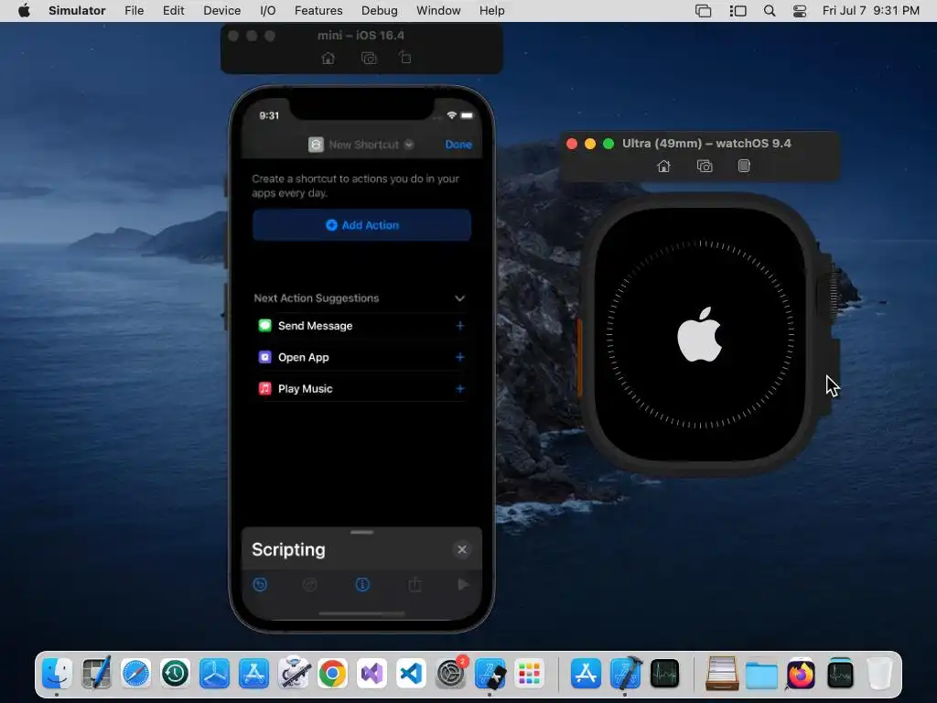Capture screenshot icon in Ultra watchOS window
The height and width of the screenshot is (703, 937).
pos(705,167)
